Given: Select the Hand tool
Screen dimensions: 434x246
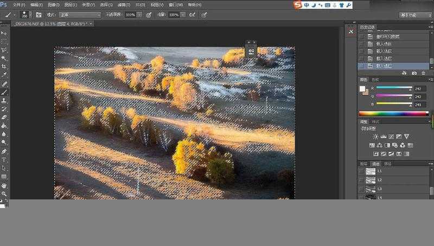Looking at the screenshot, I should [4, 185].
